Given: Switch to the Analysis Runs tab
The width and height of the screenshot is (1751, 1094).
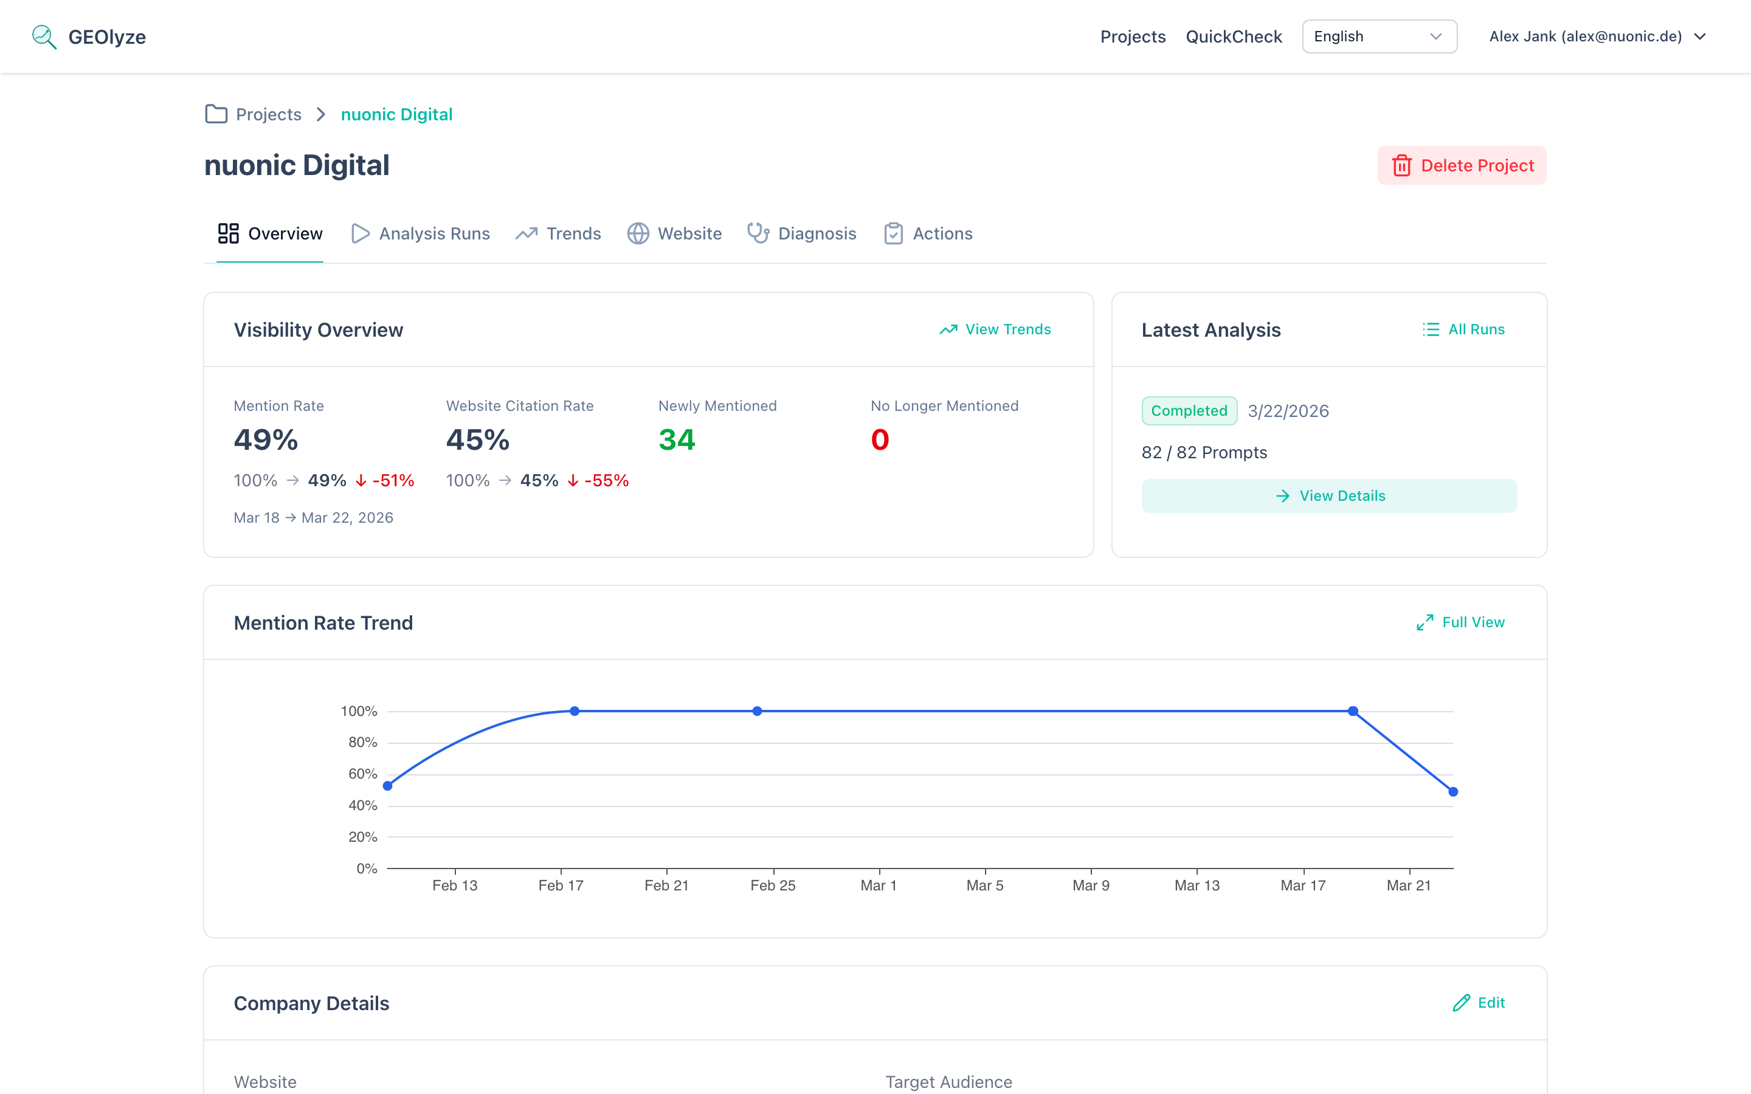Looking at the screenshot, I should point(434,233).
